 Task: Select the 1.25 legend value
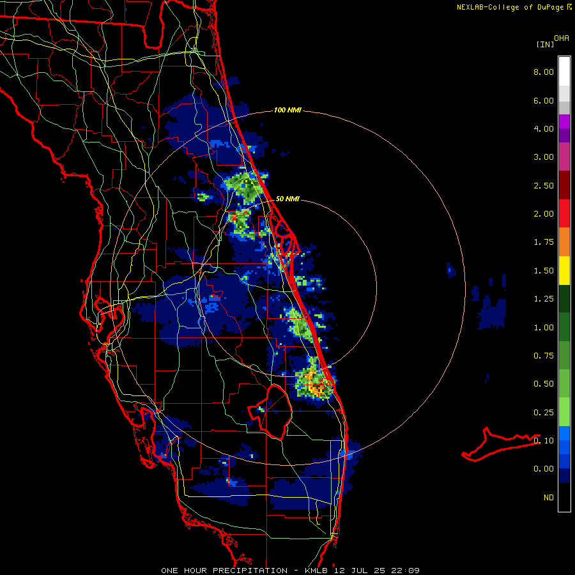click(544, 299)
